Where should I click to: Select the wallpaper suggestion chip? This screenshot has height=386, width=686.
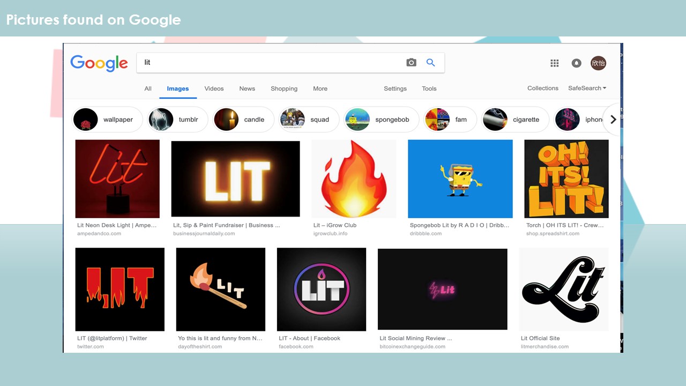click(x=107, y=120)
